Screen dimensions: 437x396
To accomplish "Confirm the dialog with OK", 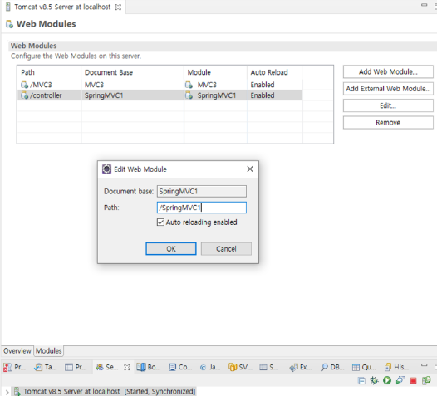I will pos(171,249).
